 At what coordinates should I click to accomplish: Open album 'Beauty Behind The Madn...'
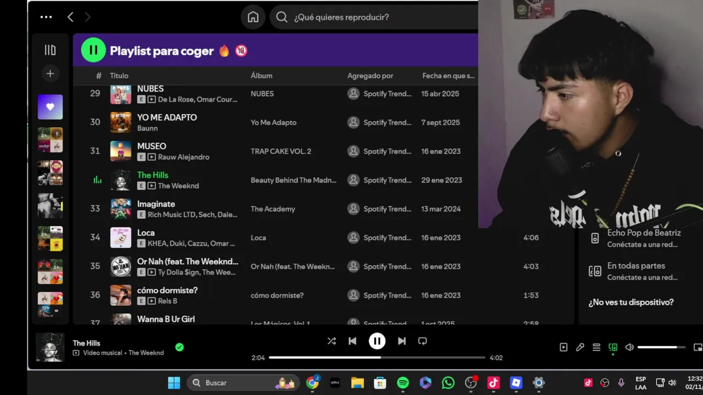294,180
